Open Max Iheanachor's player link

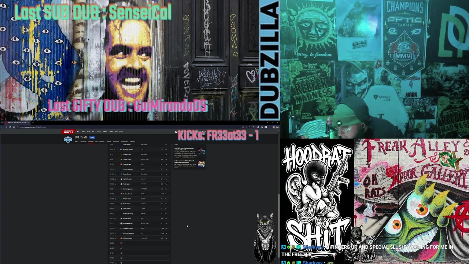pos(128,223)
